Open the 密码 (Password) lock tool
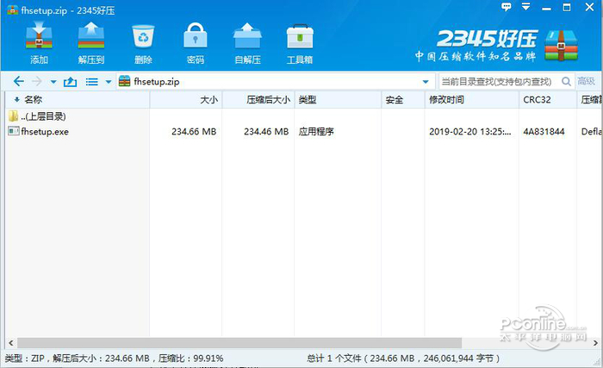Image resolution: width=603 pixels, height=368 pixels. coord(196,35)
